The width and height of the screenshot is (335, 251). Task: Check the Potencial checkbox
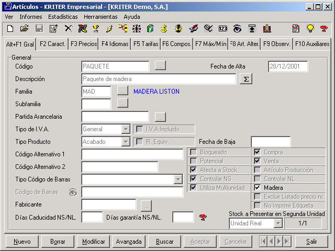coord(193,161)
